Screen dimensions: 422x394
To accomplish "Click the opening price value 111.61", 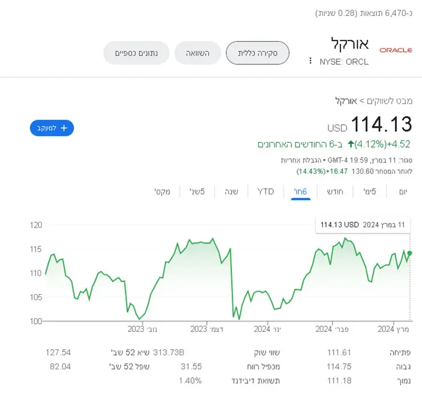I will point(339,352).
